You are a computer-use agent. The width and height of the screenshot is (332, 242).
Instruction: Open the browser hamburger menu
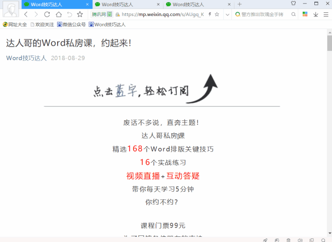326,15
